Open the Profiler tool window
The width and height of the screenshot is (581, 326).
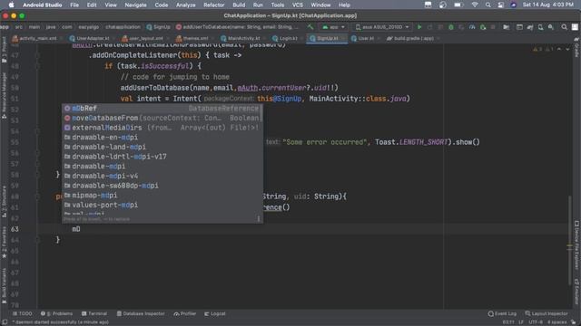[184, 313]
